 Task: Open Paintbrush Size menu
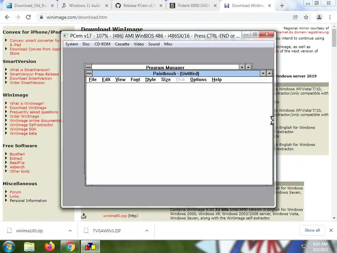point(166,80)
